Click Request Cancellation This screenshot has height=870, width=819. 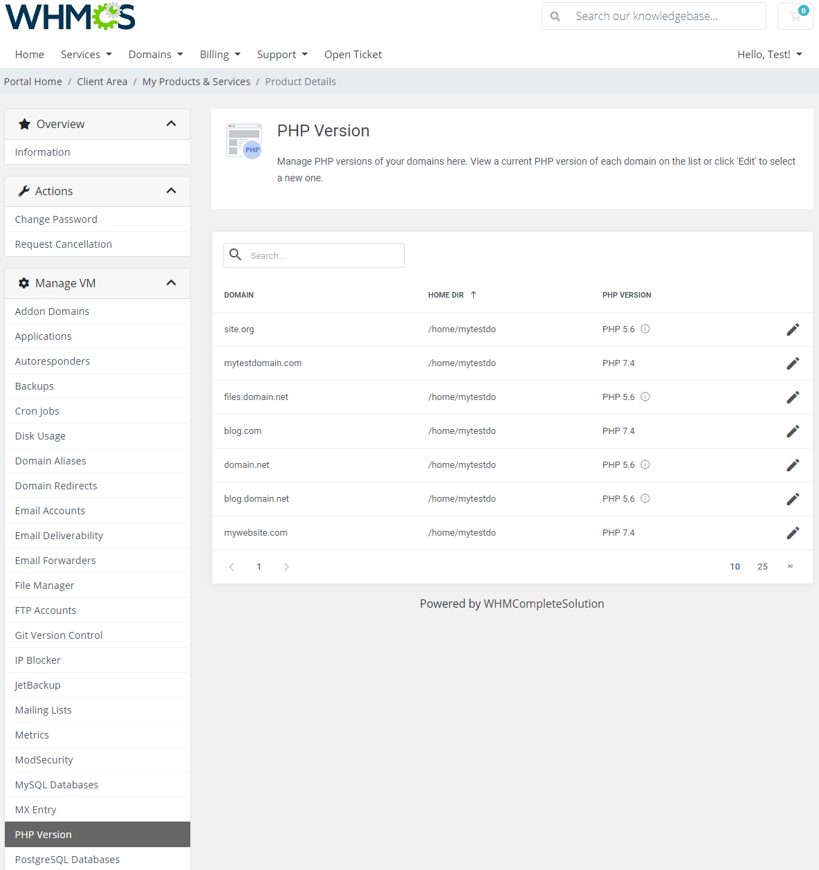click(63, 244)
